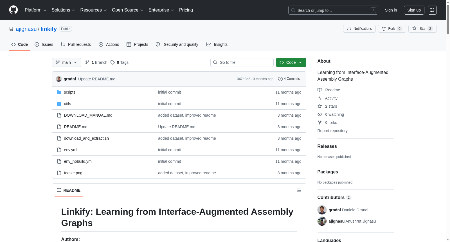Click the README.md file icon

[x=59, y=127]
